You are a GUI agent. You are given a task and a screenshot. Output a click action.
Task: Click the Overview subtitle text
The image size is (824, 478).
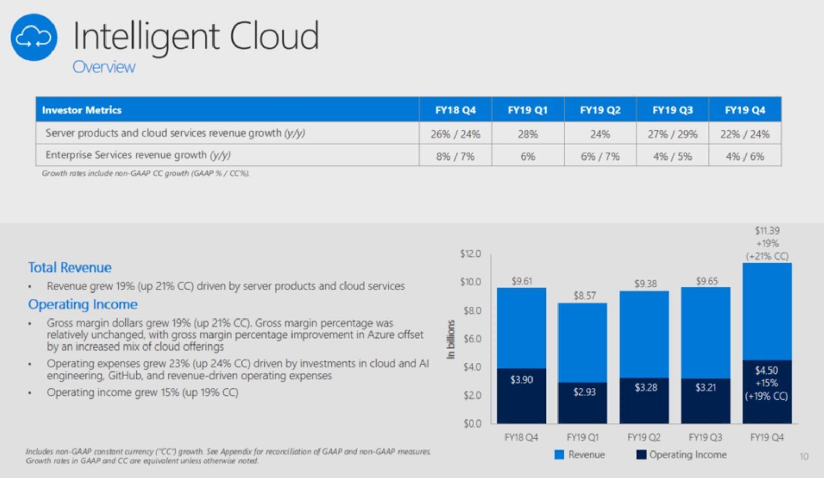coord(103,67)
